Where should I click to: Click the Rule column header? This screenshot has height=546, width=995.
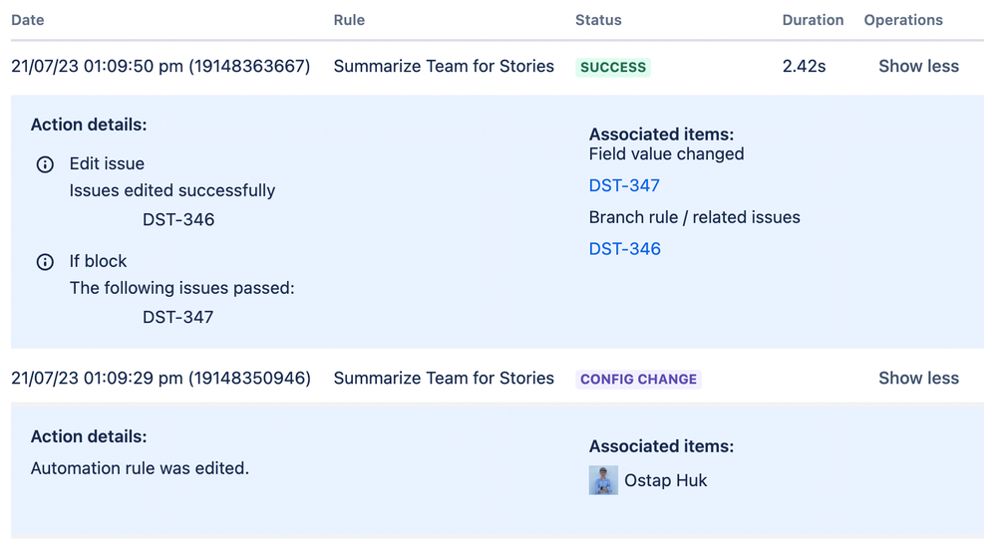pyautogui.click(x=349, y=20)
